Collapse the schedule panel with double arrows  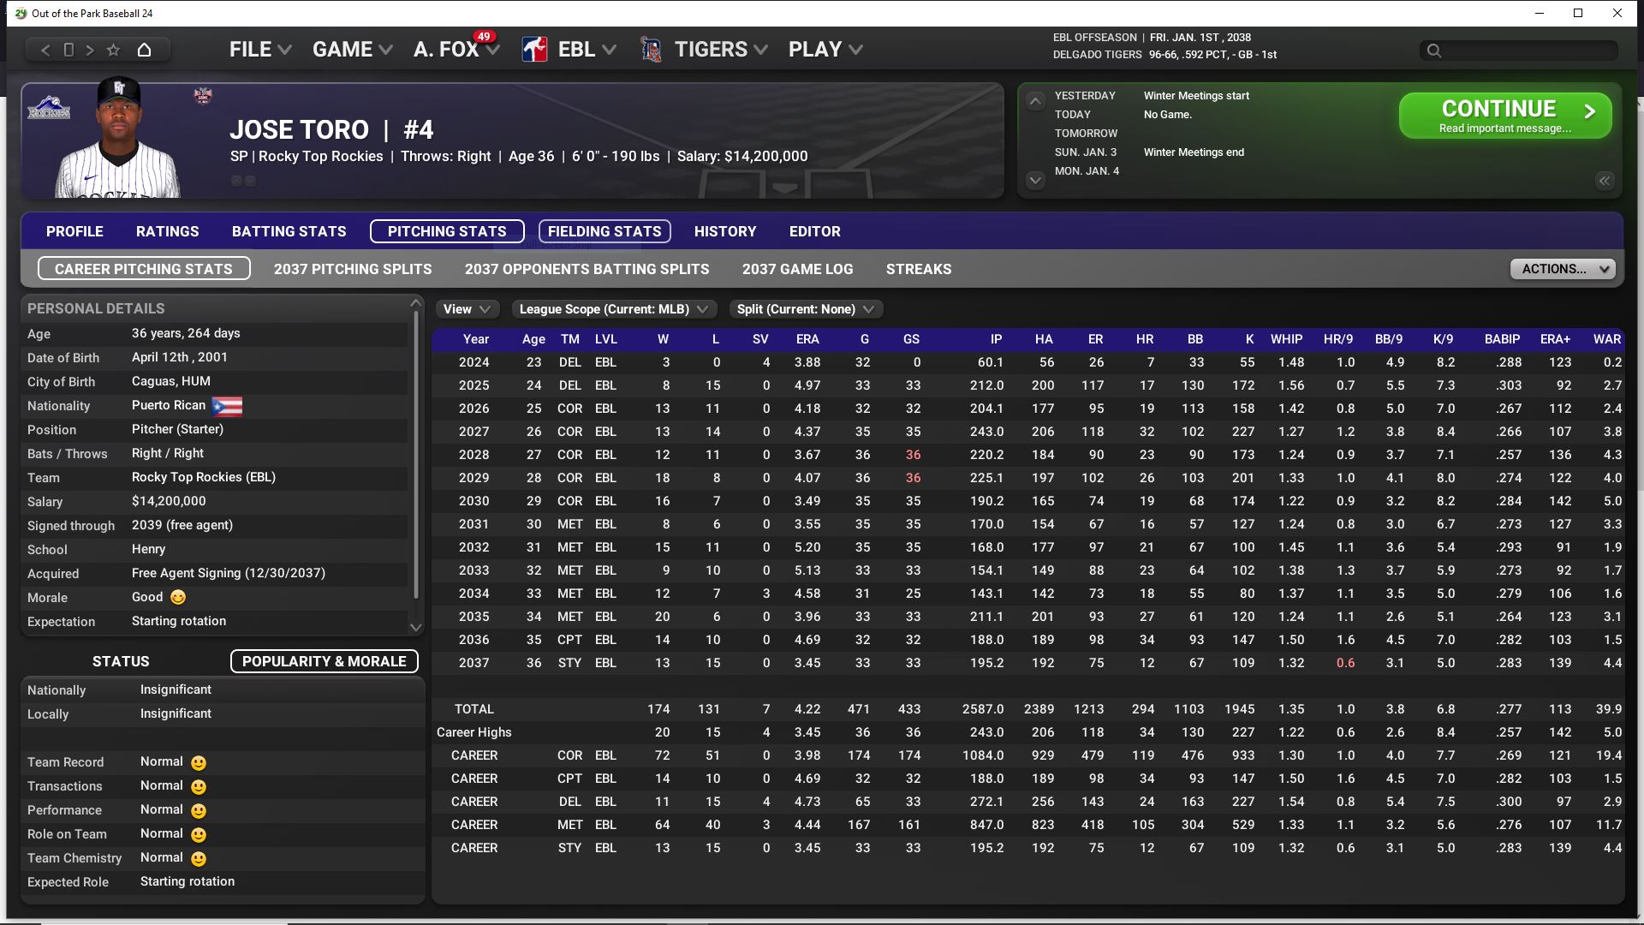tap(1604, 181)
